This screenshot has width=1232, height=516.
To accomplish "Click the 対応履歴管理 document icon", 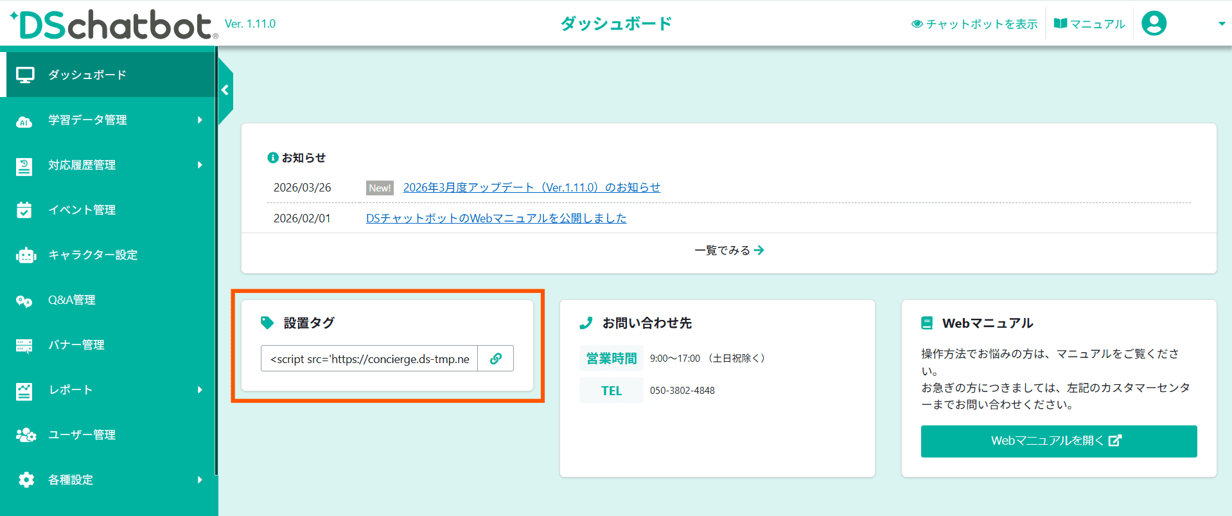I will [x=24, y=166].
